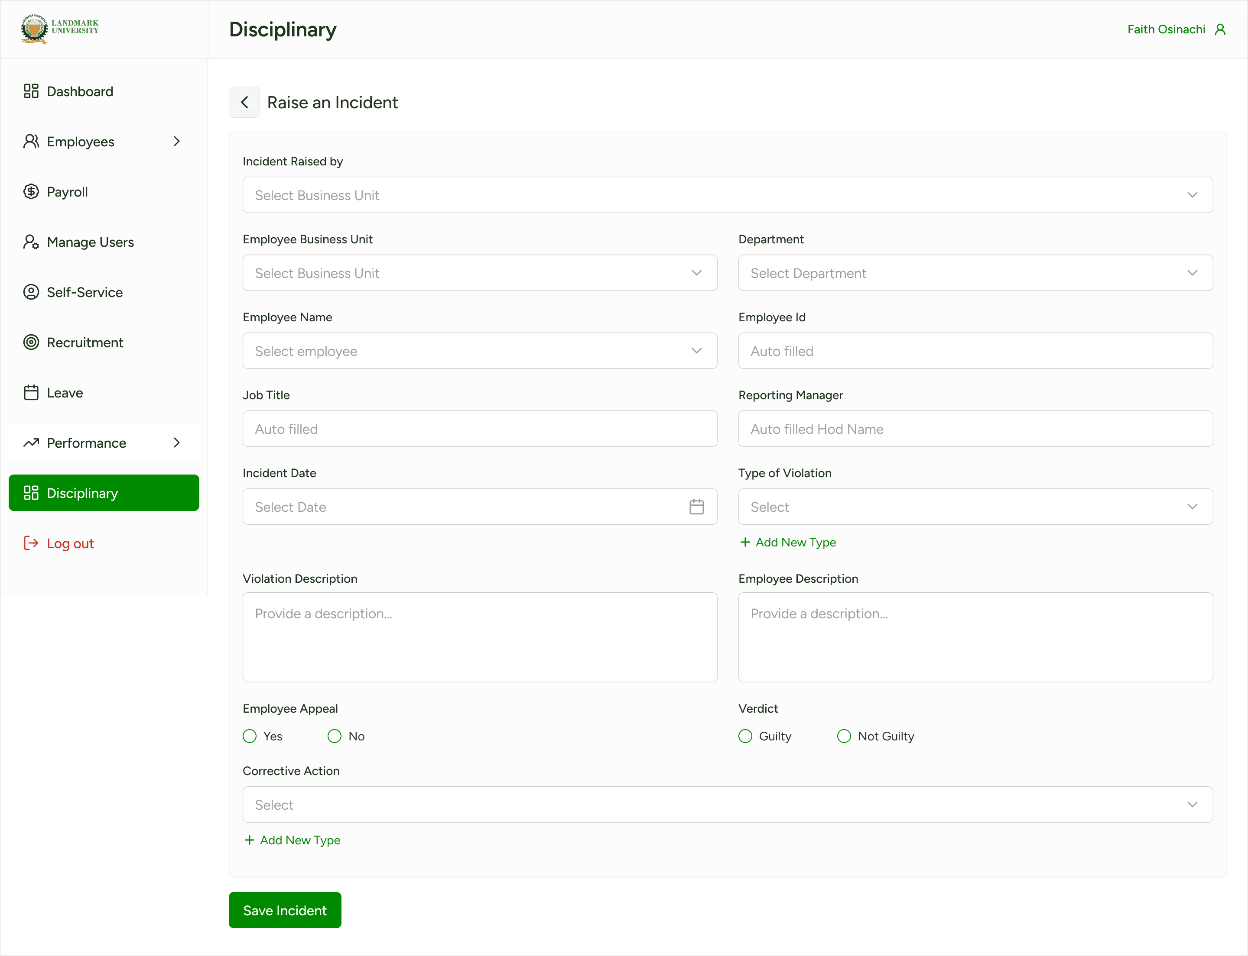Screen dimensions: 1248x956
Task: Choose the Not Guilty radio button
Action: pyautogui.click(x=844, y=736)
